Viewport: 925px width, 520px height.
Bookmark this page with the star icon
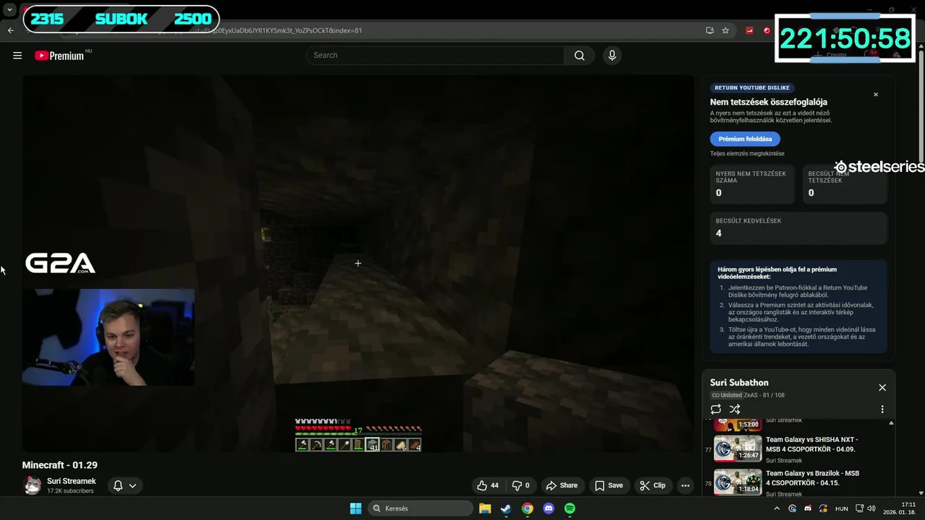coord(726,30)
